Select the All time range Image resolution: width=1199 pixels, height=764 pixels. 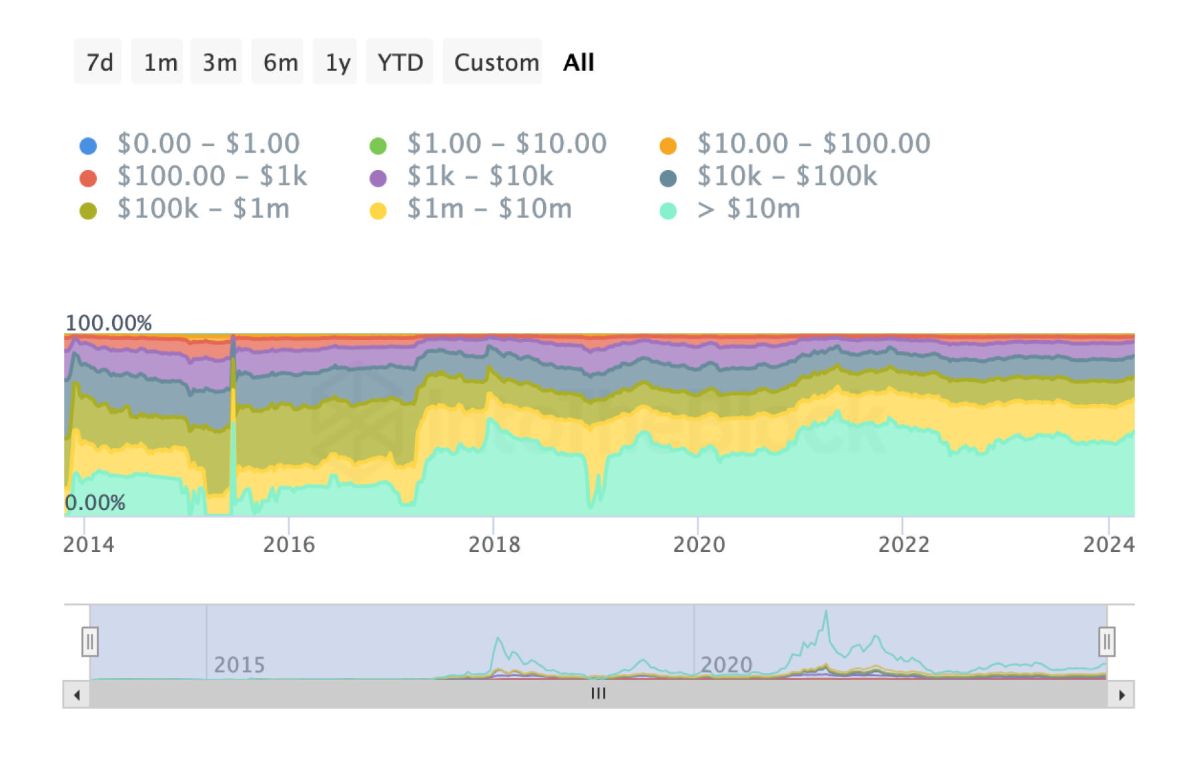[x=578, y=62]
